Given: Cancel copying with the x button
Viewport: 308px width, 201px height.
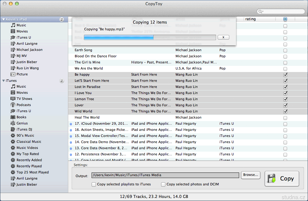Looking at the screenshot, I should click(x=223, y=37).
